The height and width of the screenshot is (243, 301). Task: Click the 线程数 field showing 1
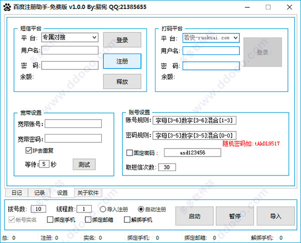tap(84, 209)
